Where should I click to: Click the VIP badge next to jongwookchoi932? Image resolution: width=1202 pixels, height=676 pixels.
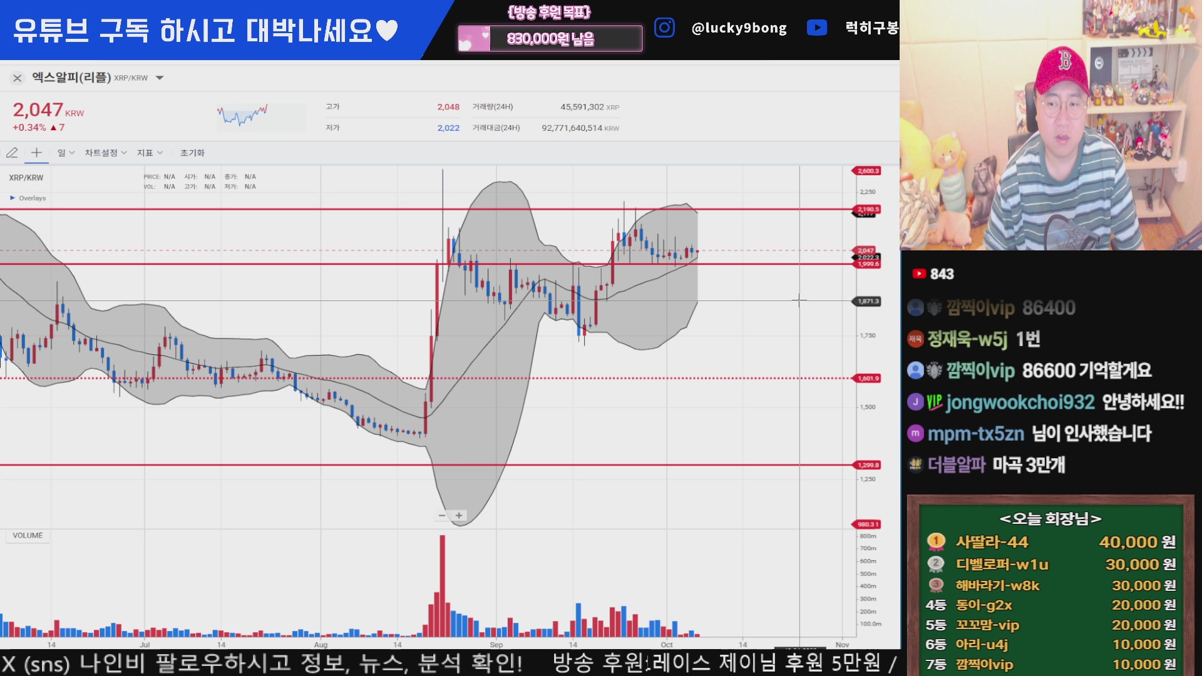934,402
